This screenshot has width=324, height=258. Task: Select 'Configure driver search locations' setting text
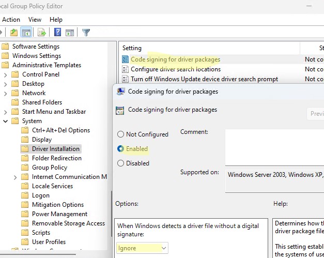tap(176, 69)
